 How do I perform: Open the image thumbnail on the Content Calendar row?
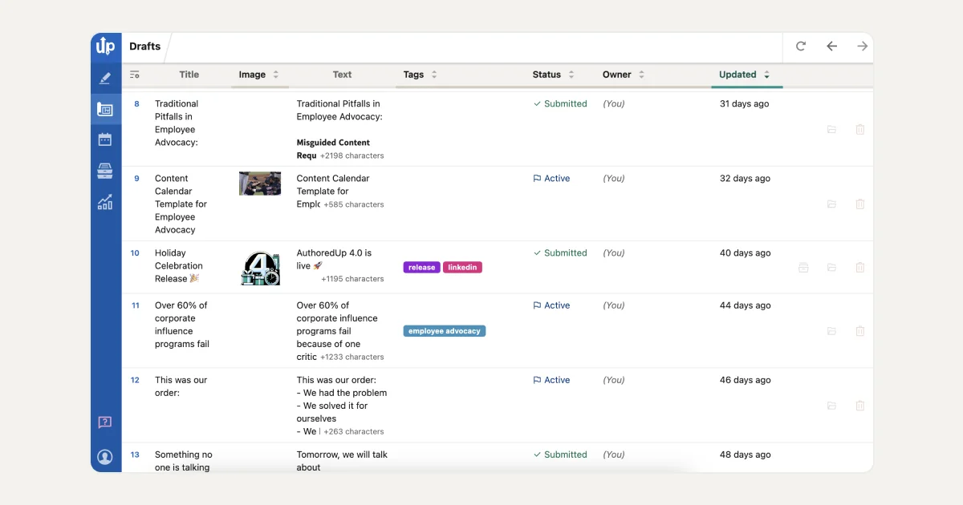[259, 183]
